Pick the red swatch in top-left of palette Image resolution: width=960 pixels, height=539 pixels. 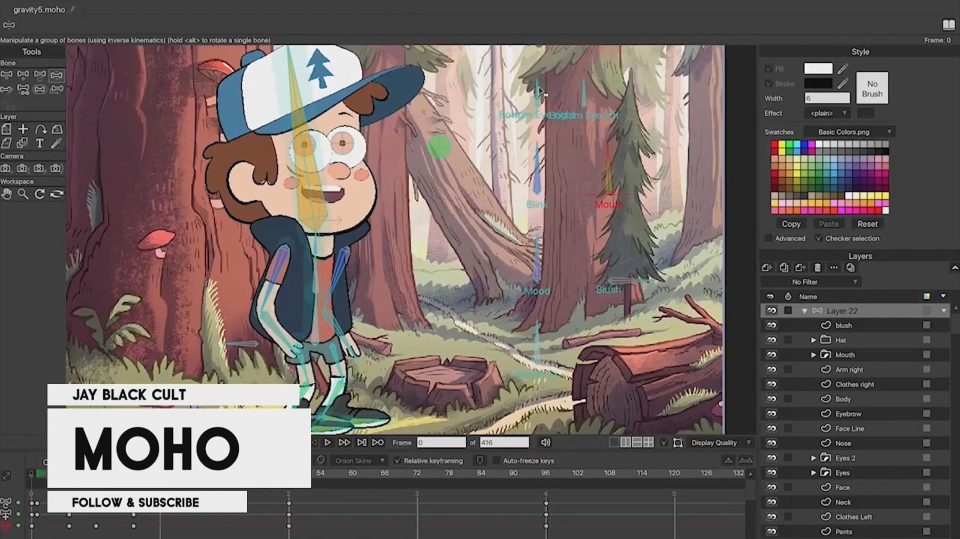774,144
